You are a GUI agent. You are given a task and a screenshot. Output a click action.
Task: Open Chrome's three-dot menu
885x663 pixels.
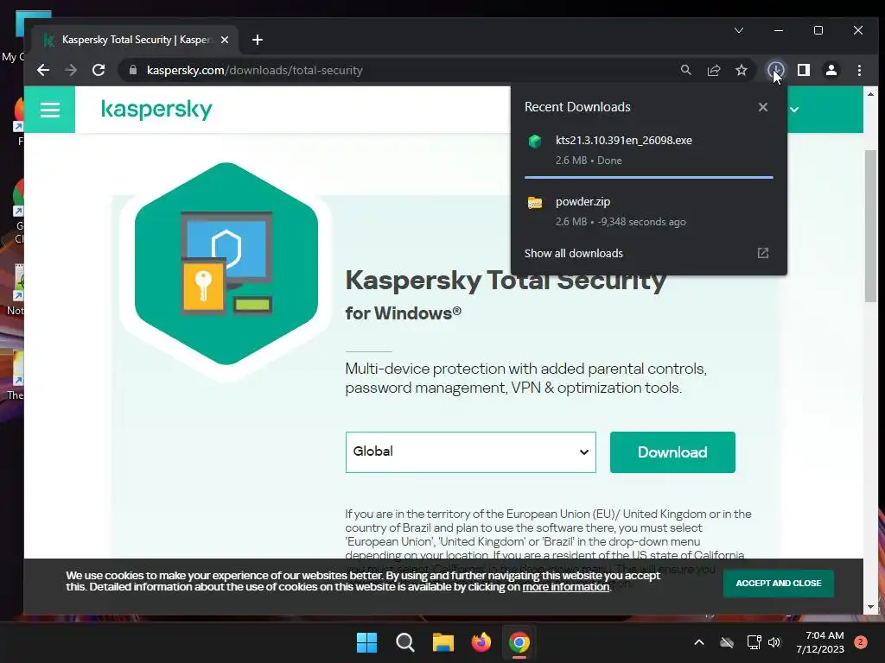click(859, 70)
